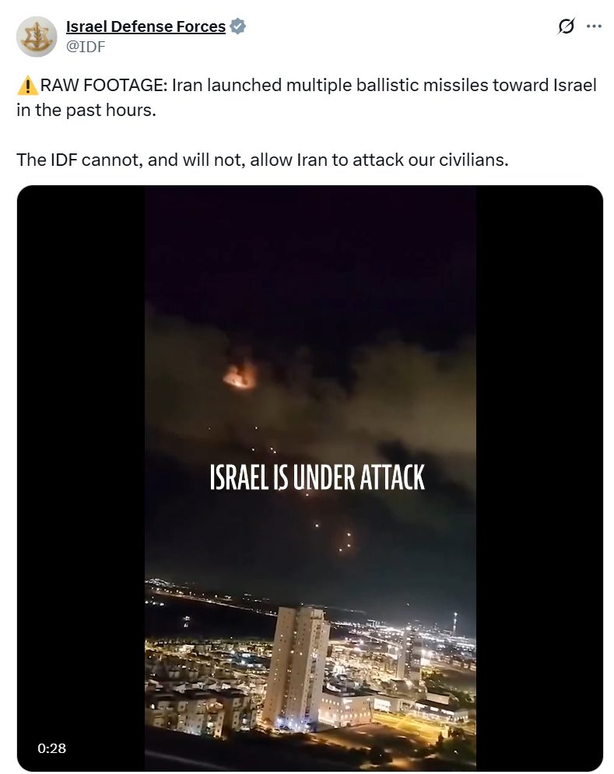Viewport: 614px width, 774px height.
Task: Play the embedded missile footage video
Action: [310, 478]
